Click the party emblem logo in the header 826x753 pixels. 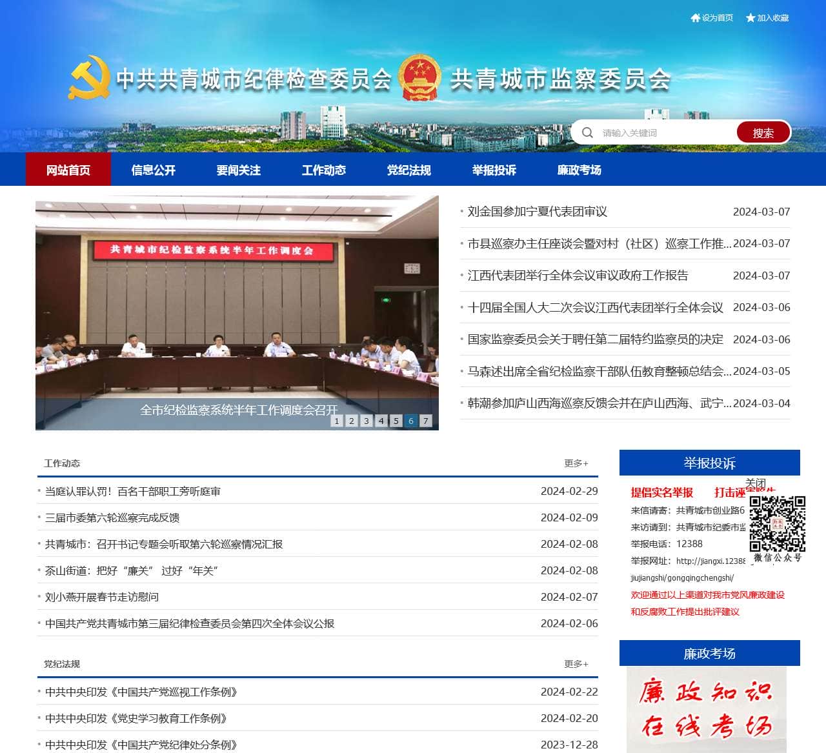89,78
